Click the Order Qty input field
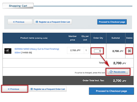137x102 pixels. pos(97,51)
